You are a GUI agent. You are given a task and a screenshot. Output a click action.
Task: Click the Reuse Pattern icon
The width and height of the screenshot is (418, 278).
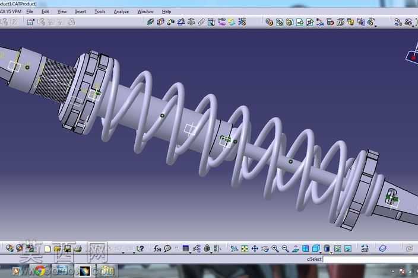click(242, 22)
